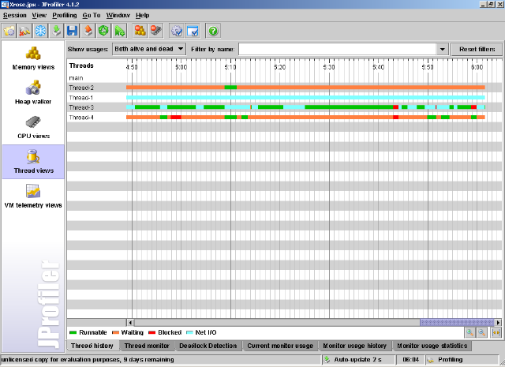The image size is (505, 367).
Task: Click the Runnable legend green swatch
Action: tap(73, 332)
